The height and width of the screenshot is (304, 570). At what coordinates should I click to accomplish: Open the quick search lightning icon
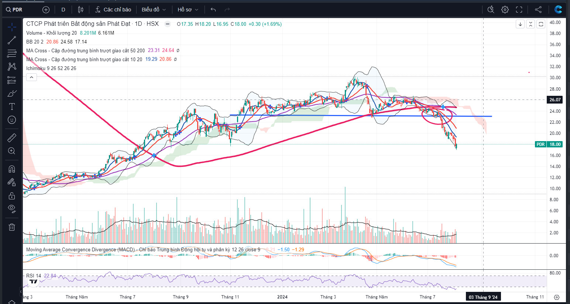(491, 10)
